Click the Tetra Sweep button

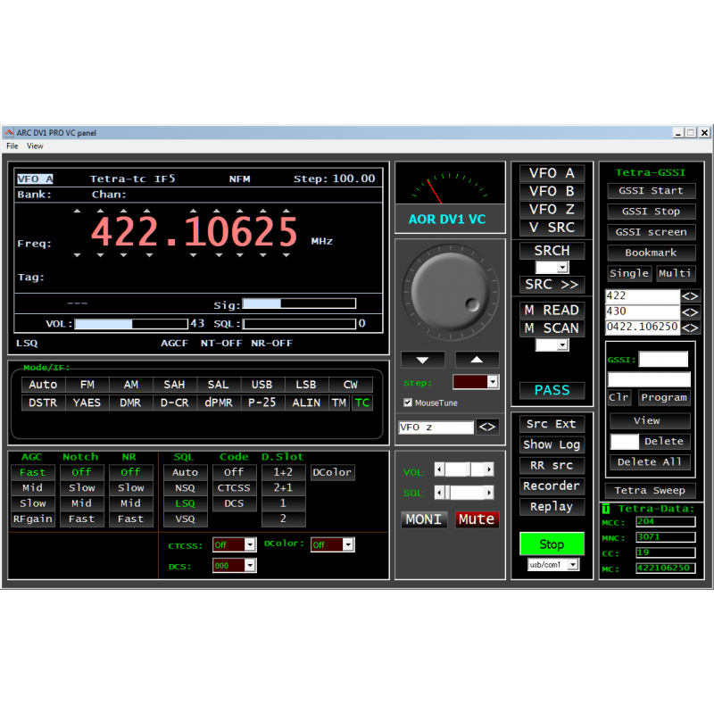pyautogui.click(x=650, y=490)
